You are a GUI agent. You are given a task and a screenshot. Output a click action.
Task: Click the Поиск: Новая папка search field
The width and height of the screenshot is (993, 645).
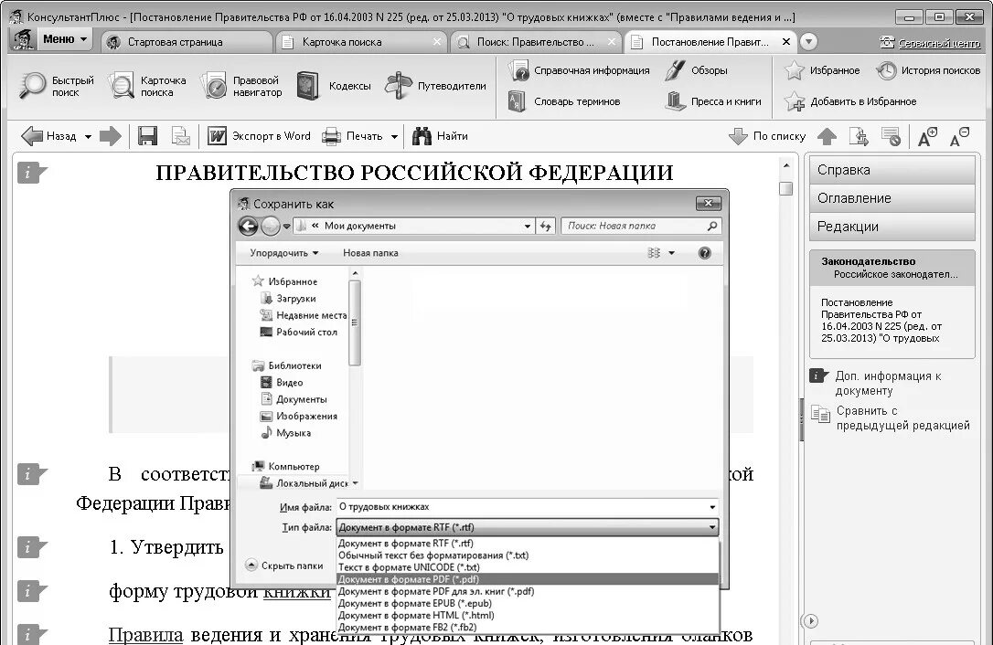(641, 226)
